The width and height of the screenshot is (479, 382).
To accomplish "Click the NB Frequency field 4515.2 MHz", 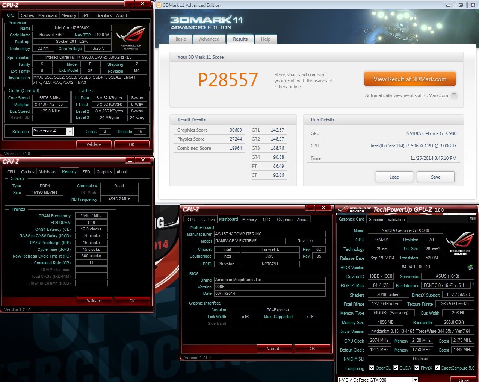I will click(x=119, y=199).
